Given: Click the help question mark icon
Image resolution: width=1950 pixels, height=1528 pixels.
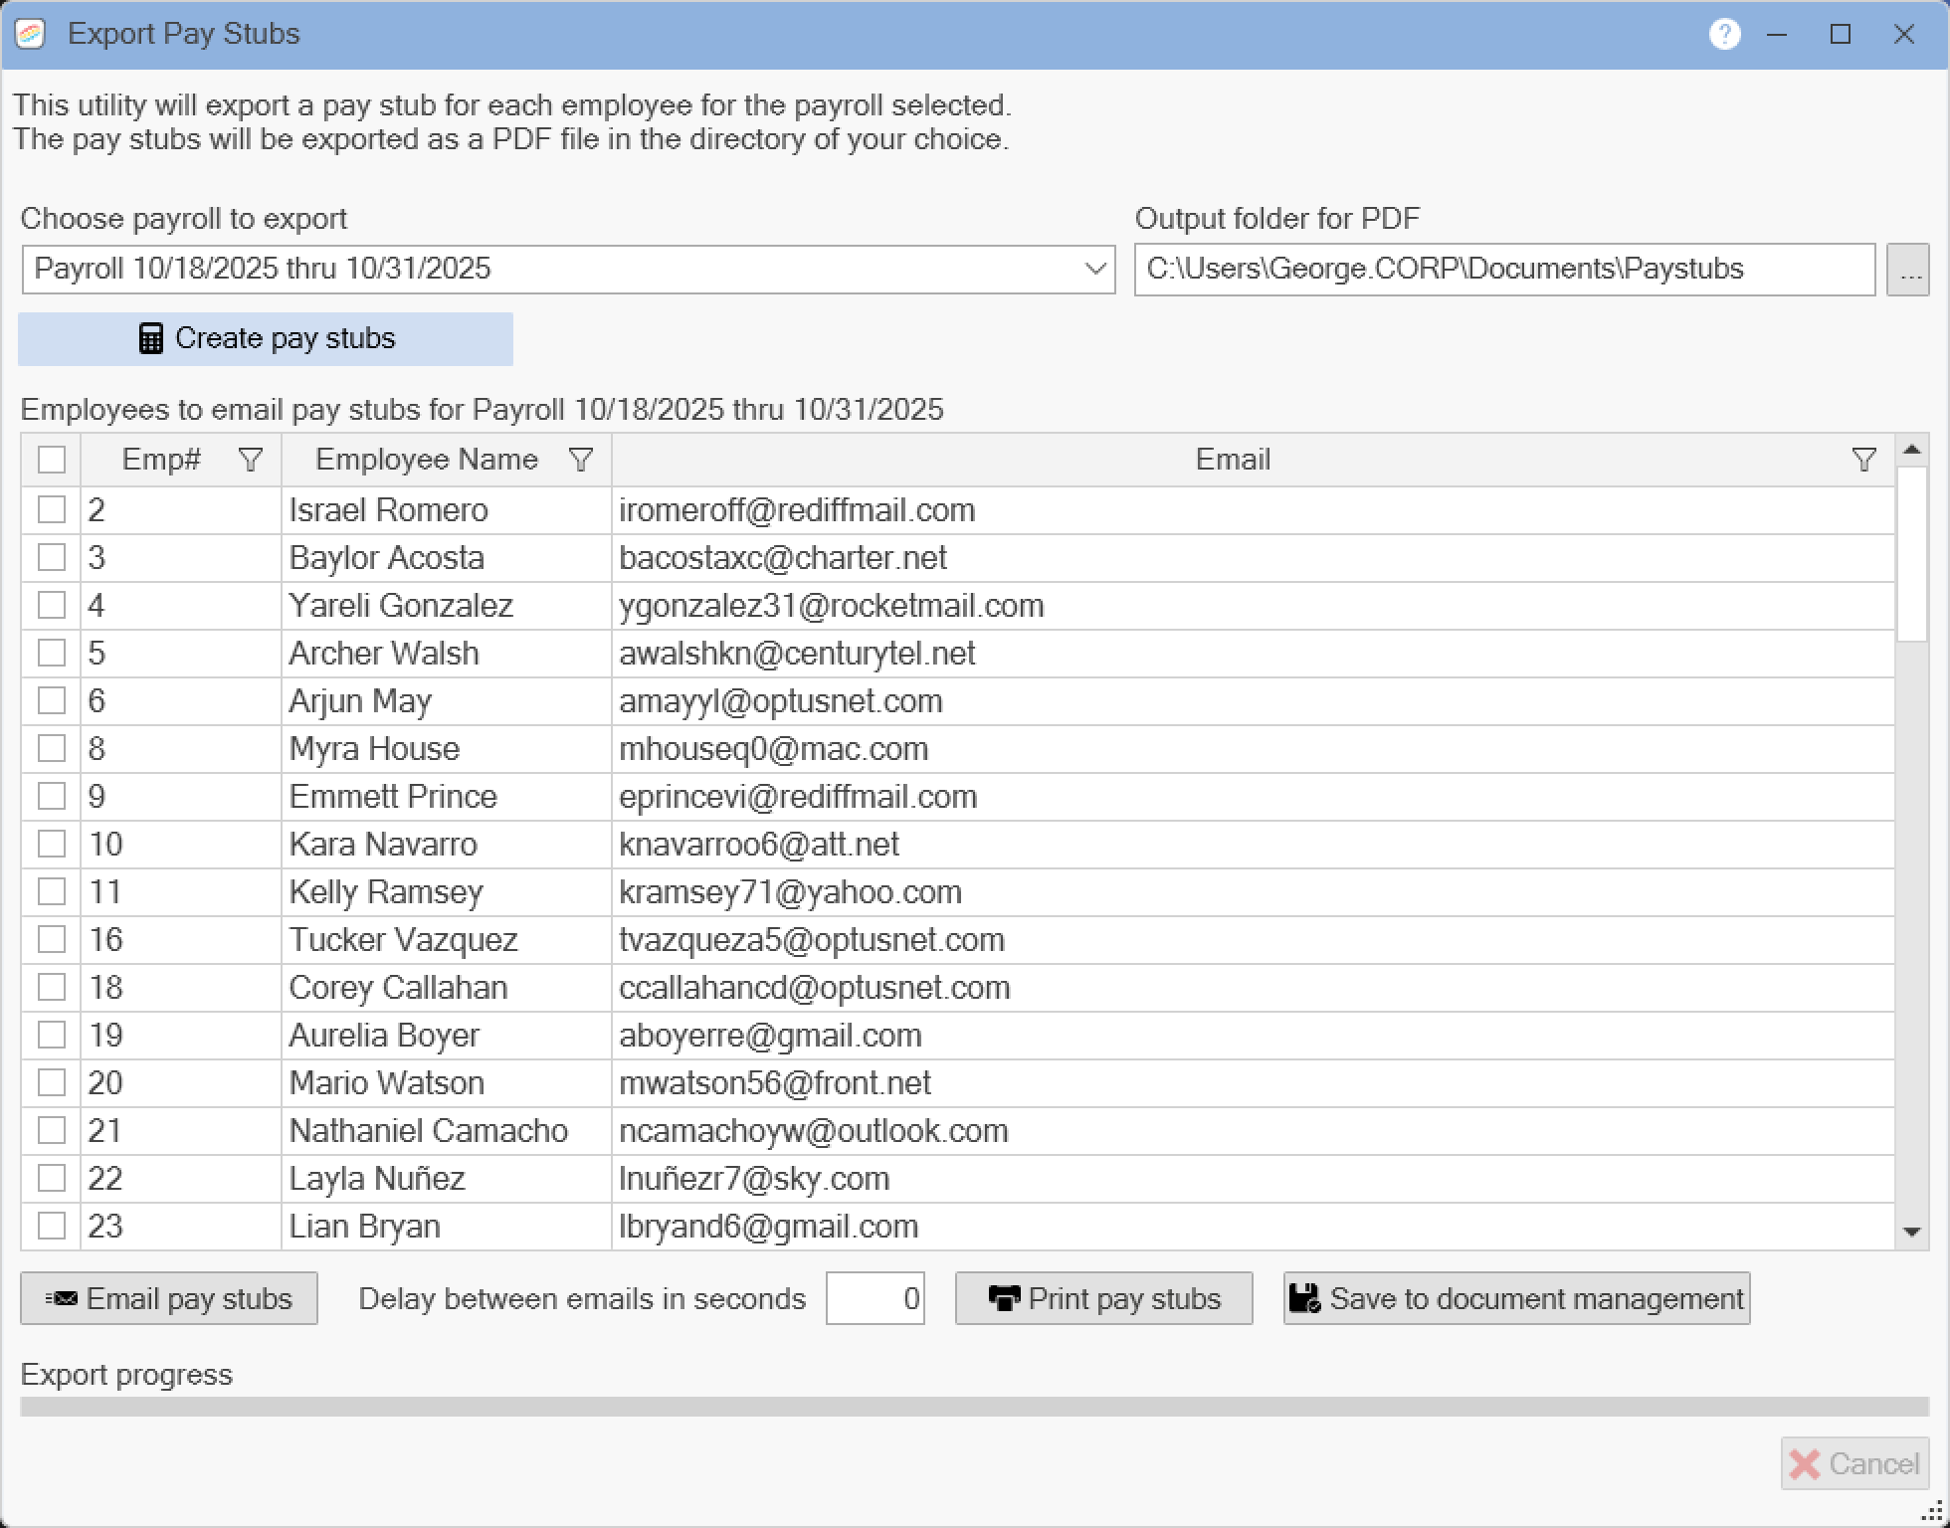Looking at the screenshot, I should (x=1724, y=34).
